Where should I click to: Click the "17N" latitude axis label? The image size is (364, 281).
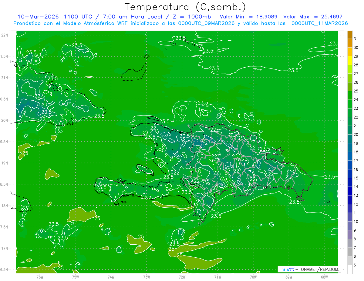point(4,248)
